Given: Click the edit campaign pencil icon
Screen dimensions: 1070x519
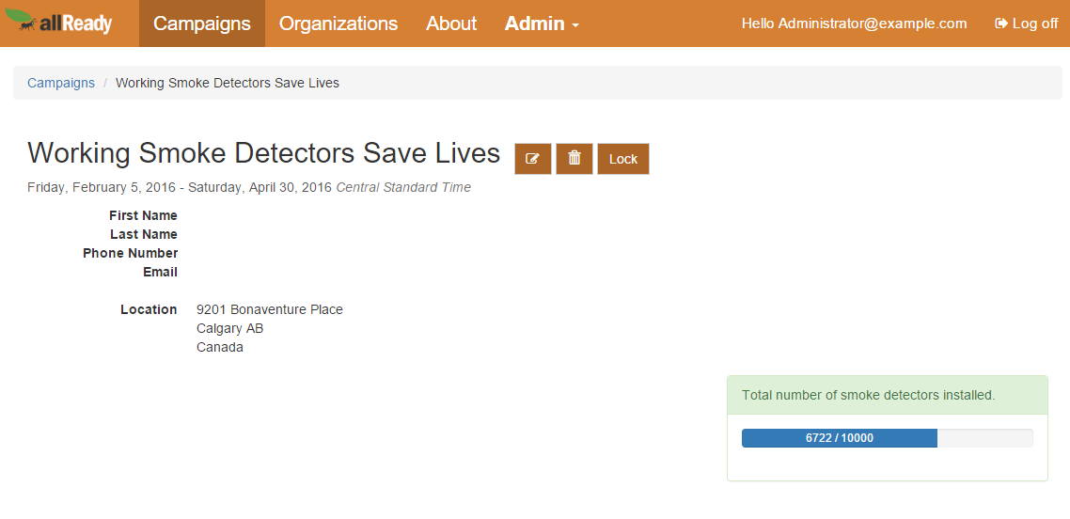Looking at the screenshot, I should point(532,159).
